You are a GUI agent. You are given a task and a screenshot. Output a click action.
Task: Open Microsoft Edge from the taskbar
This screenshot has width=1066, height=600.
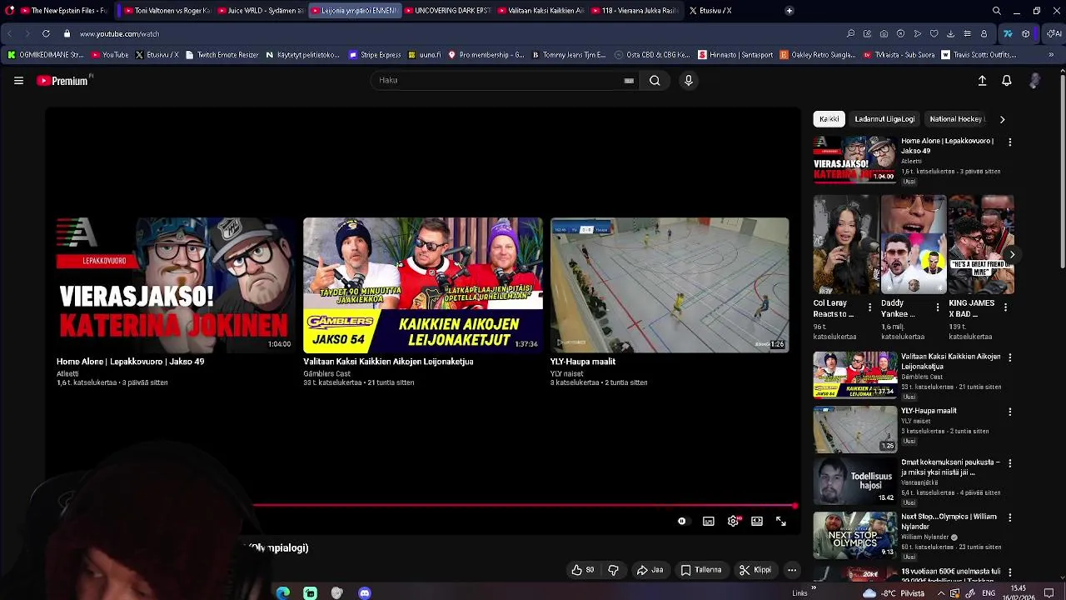point(283,592)
